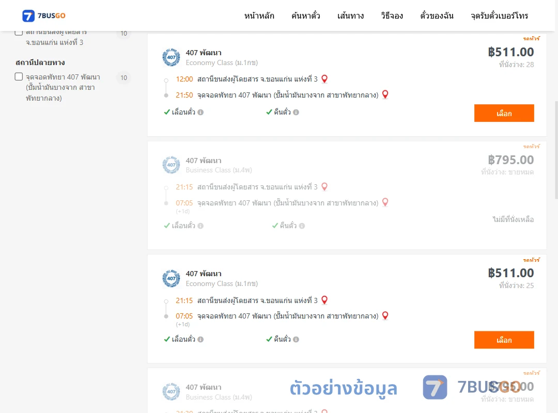Show คืนตั๋ว info for the 12:00 trip
This screenshot has width=558, height=413.
[x=296, y=113]
